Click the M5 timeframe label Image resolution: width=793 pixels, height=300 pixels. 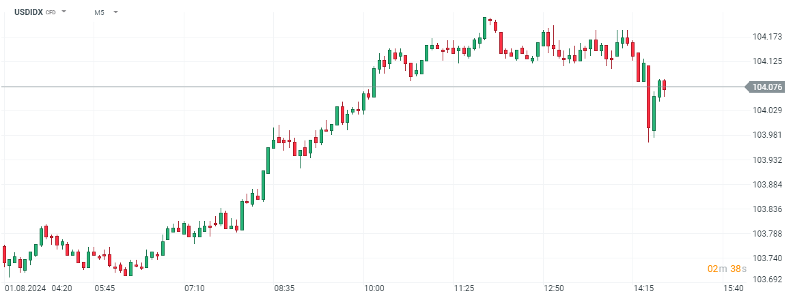99,12
